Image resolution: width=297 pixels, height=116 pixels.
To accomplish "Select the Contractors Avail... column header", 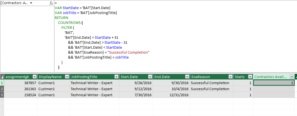I will coord(274,77).
